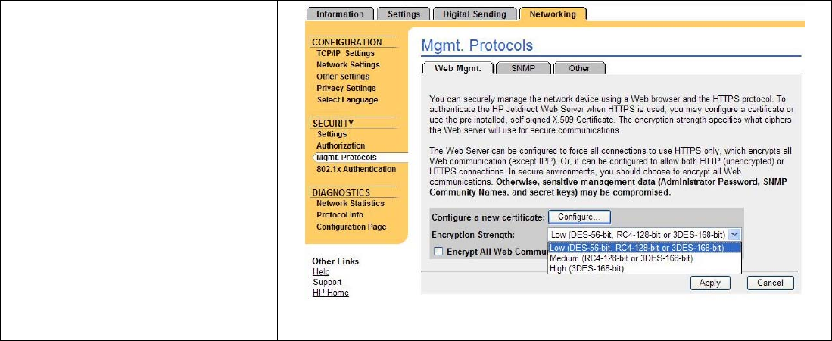The image size is (832, 341).
Task: Click the Mgmt. Protocols page title
Action: 477,45
